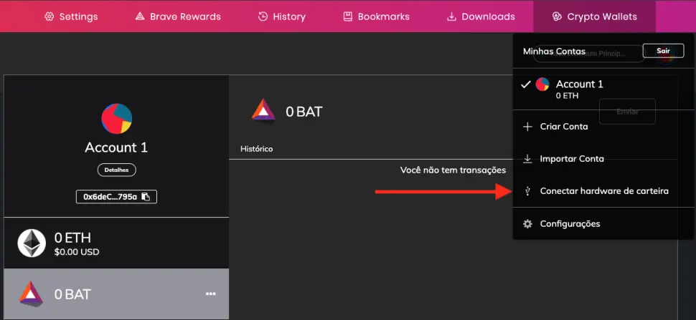The image size is (696, 320).
Task: Click the Enviar send button
Action: pos(627,112)
